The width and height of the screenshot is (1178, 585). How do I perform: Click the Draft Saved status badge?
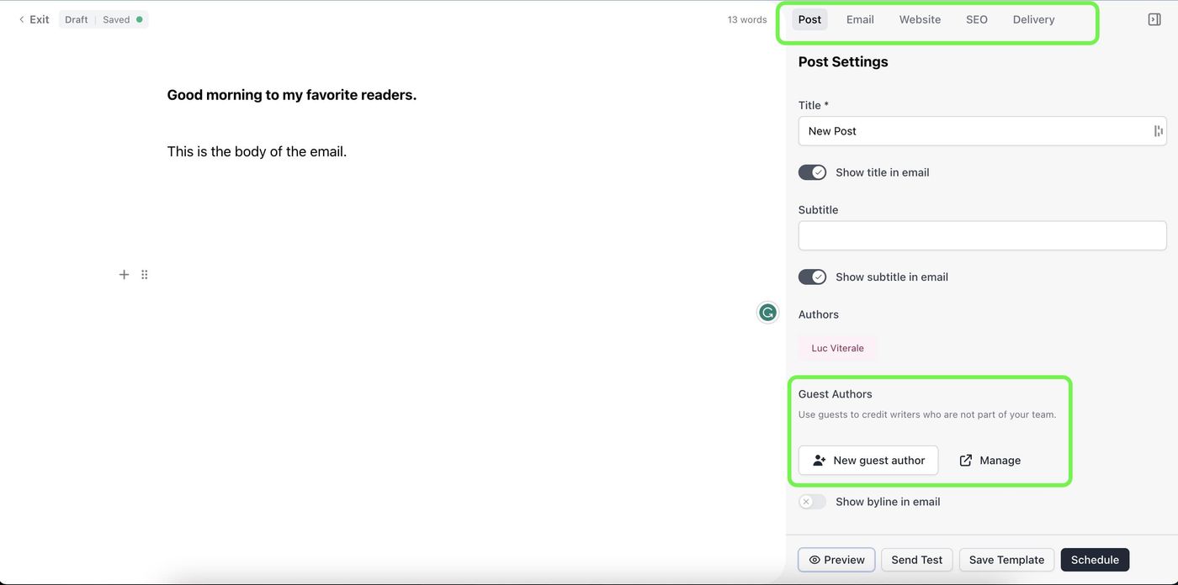click(103, 19)
